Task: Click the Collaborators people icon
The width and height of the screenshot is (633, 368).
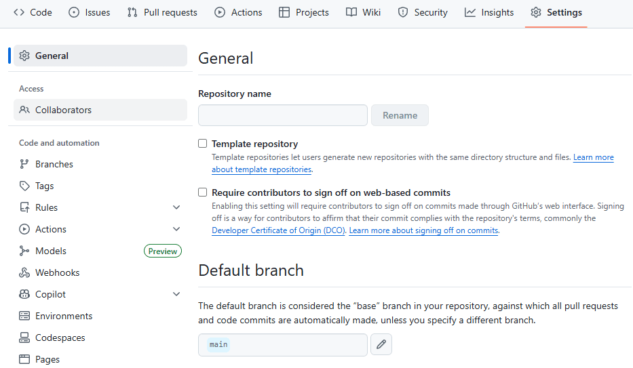Action: [24, 110]
